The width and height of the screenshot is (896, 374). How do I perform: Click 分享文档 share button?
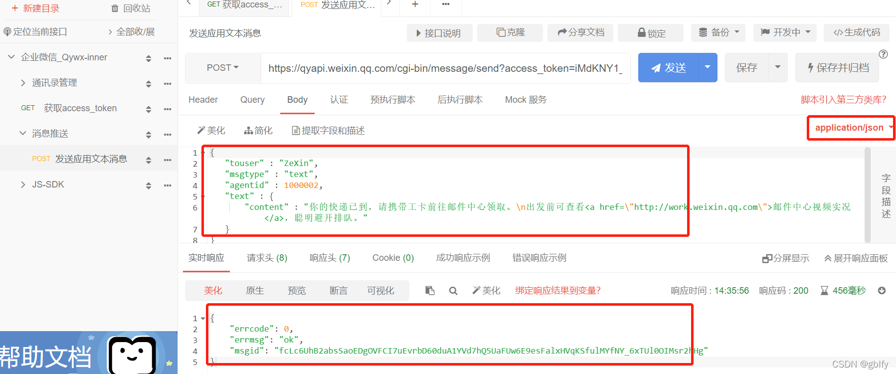(581, 32)
